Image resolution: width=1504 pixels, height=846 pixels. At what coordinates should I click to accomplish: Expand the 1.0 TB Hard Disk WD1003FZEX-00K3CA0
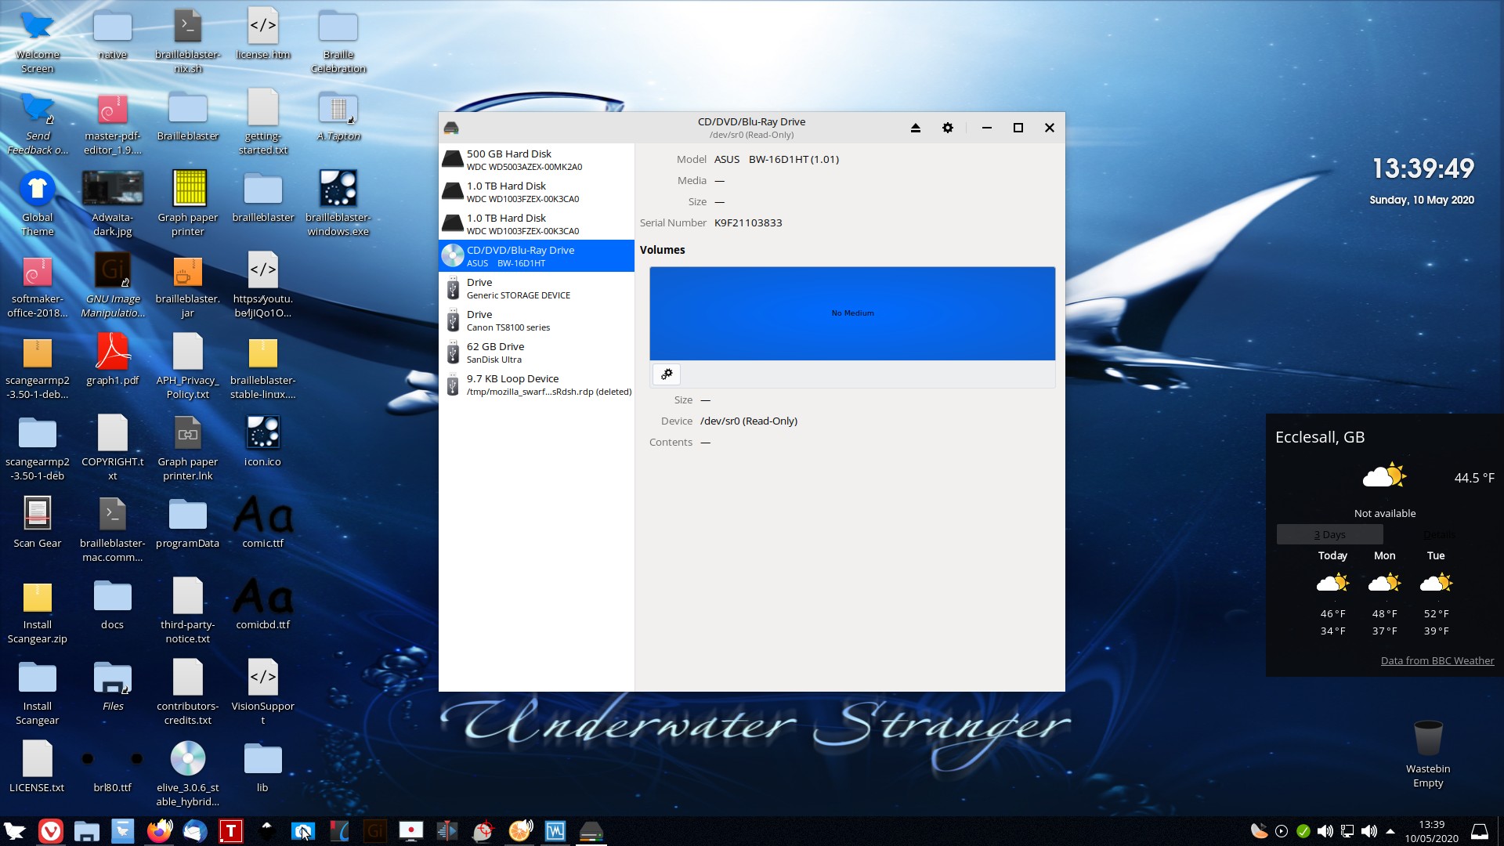tap(536, 191)
